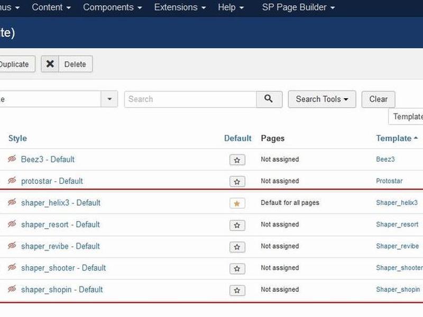Open Shaper_revibe template link
423x317 pixels.
(x=398, y=246)
